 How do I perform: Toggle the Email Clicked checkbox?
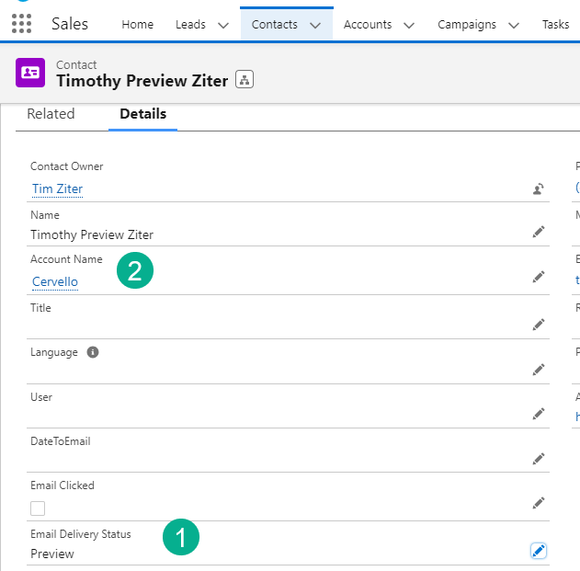pyautogui.click(x=38, y=508)
